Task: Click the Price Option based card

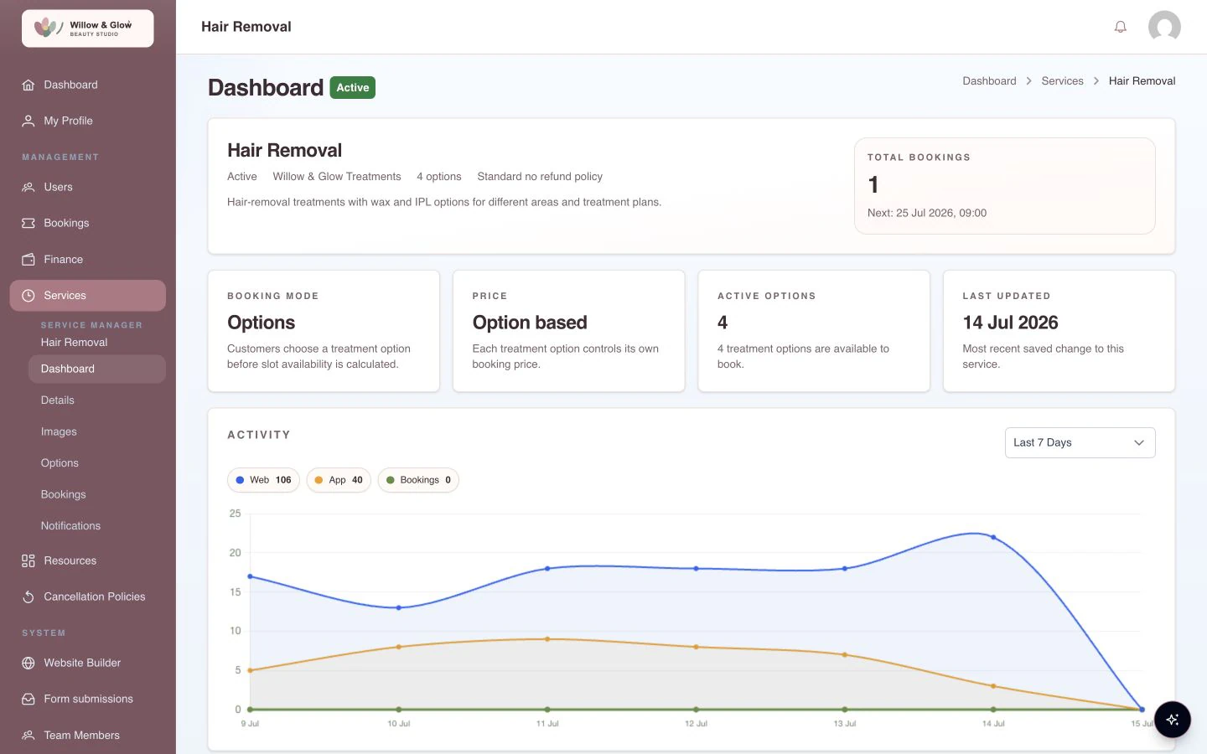Action: [568, 331]
